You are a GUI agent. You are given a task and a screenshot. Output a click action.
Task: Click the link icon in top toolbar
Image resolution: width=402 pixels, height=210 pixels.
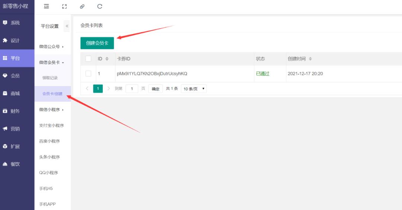[82, 6]
